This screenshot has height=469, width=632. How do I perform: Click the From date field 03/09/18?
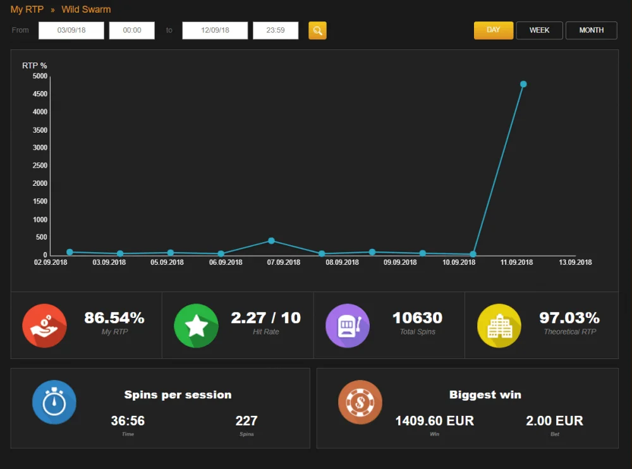coord(71,30)
